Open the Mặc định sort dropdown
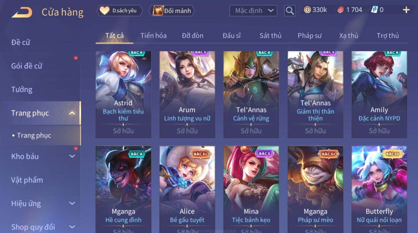Screen dimensions: 418x233 pyautogui.click(x=253, y=11)
